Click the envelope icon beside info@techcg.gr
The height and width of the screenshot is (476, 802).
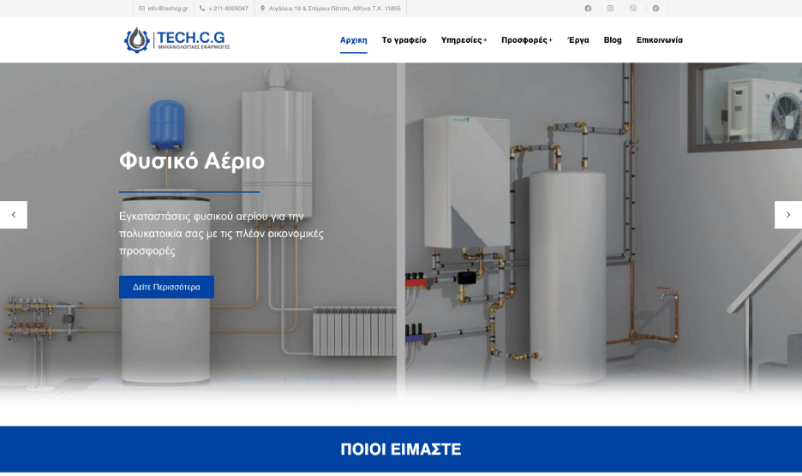(141, 9)
